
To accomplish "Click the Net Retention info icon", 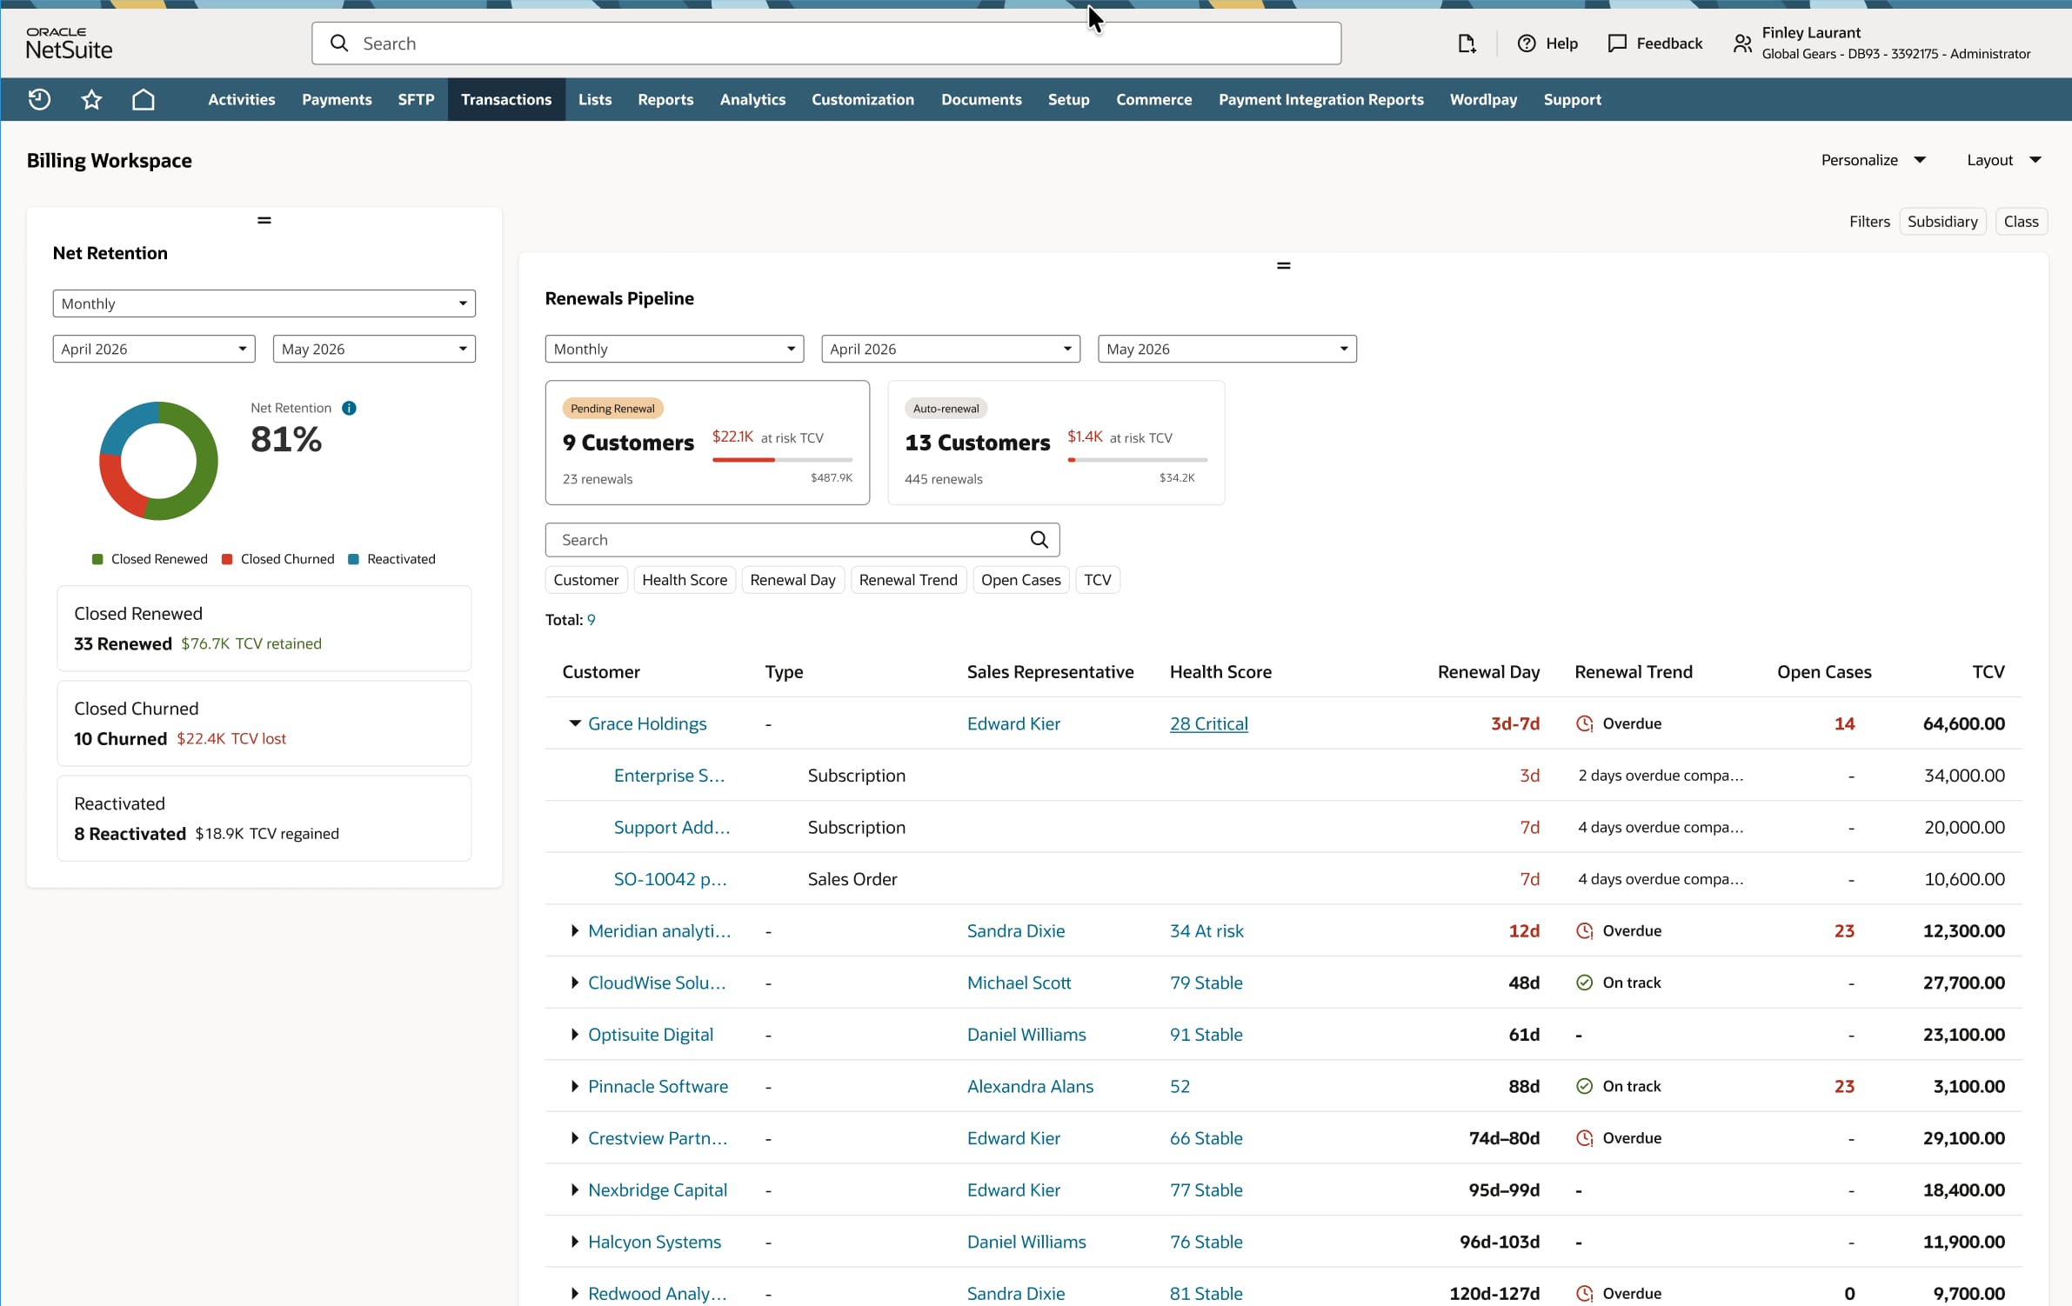I will pos(349,408).
